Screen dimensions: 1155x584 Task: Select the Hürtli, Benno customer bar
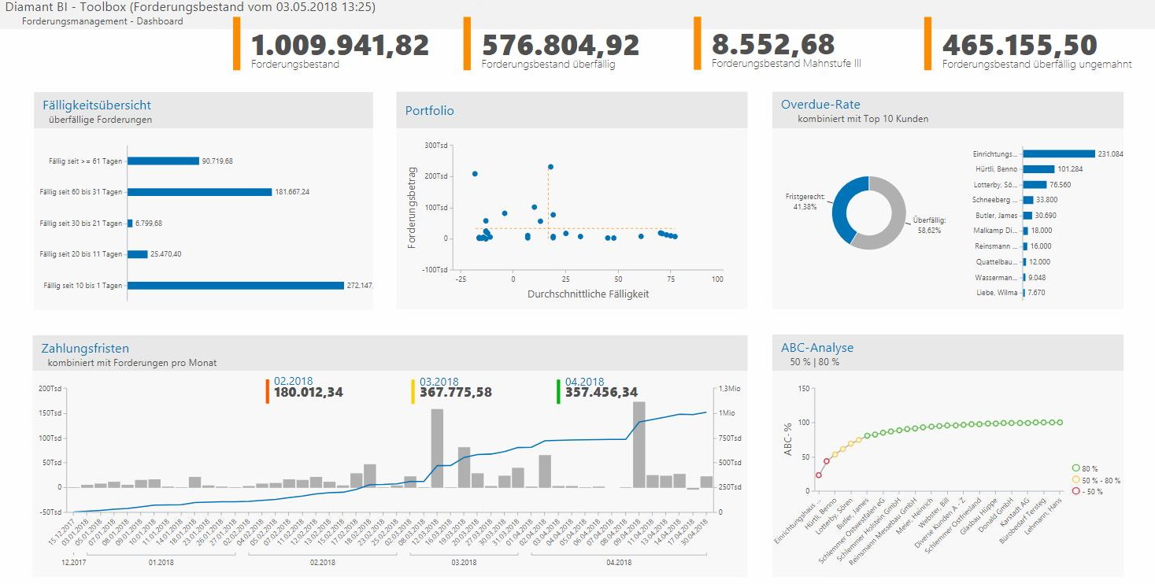(1038, 169)
